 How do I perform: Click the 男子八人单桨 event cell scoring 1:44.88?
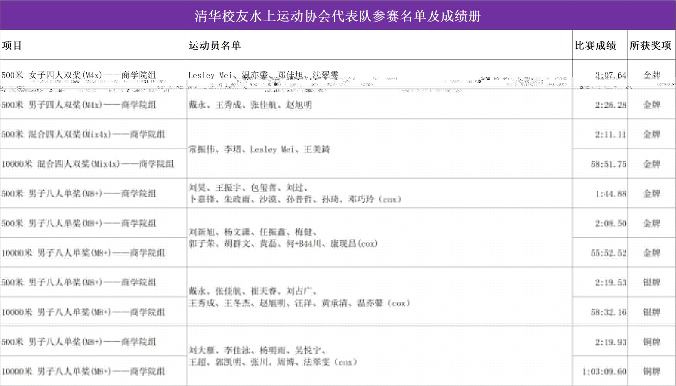tap(94, 193)
